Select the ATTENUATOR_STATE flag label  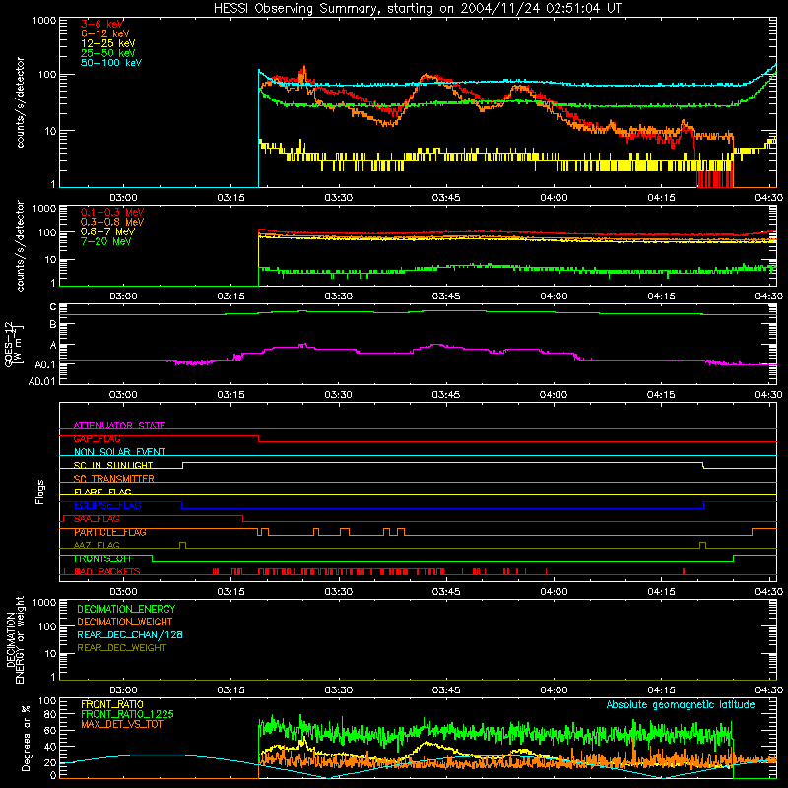pos(119,426)
